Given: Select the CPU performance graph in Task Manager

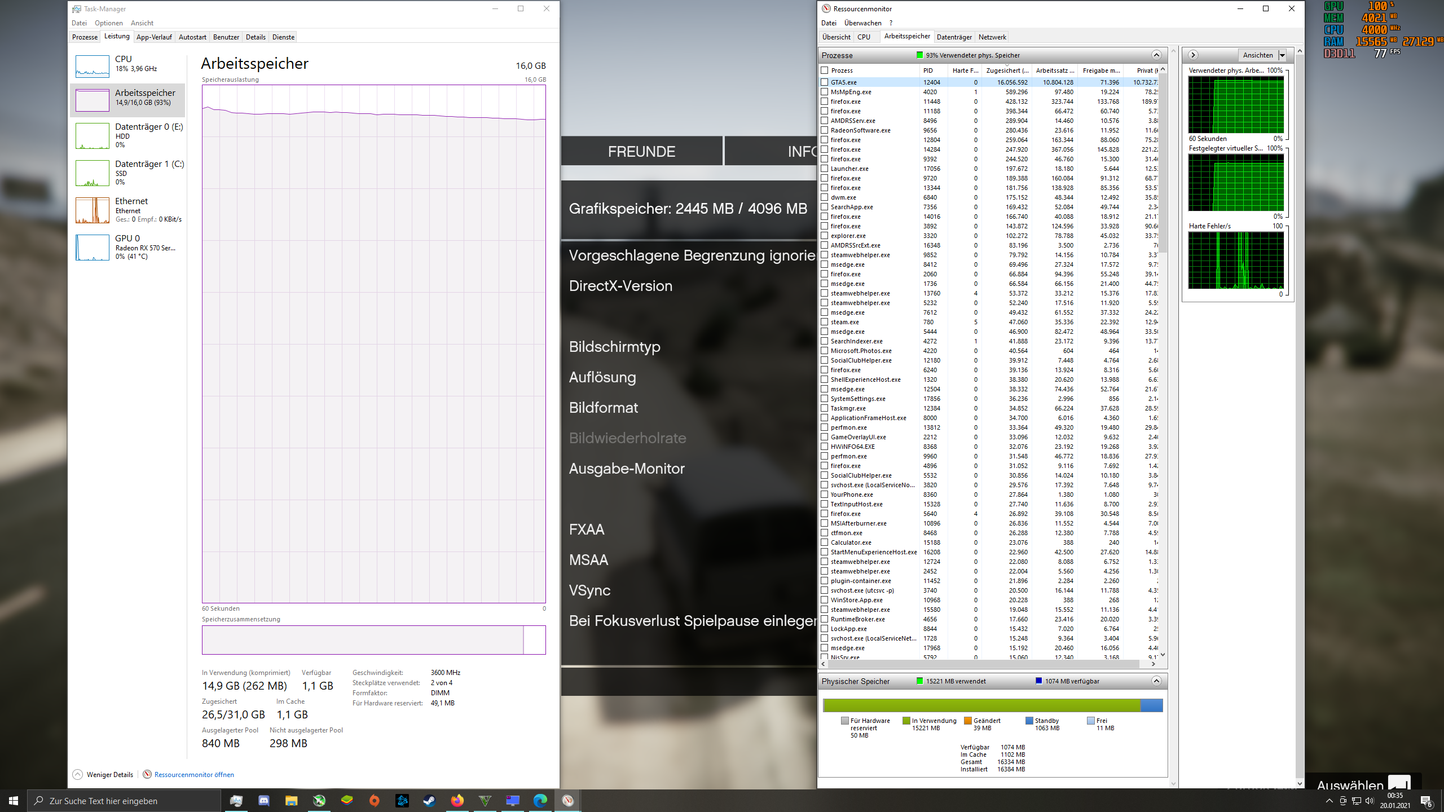Looking at the screenshot, I should pyautogui.click(x=128, y=66).
